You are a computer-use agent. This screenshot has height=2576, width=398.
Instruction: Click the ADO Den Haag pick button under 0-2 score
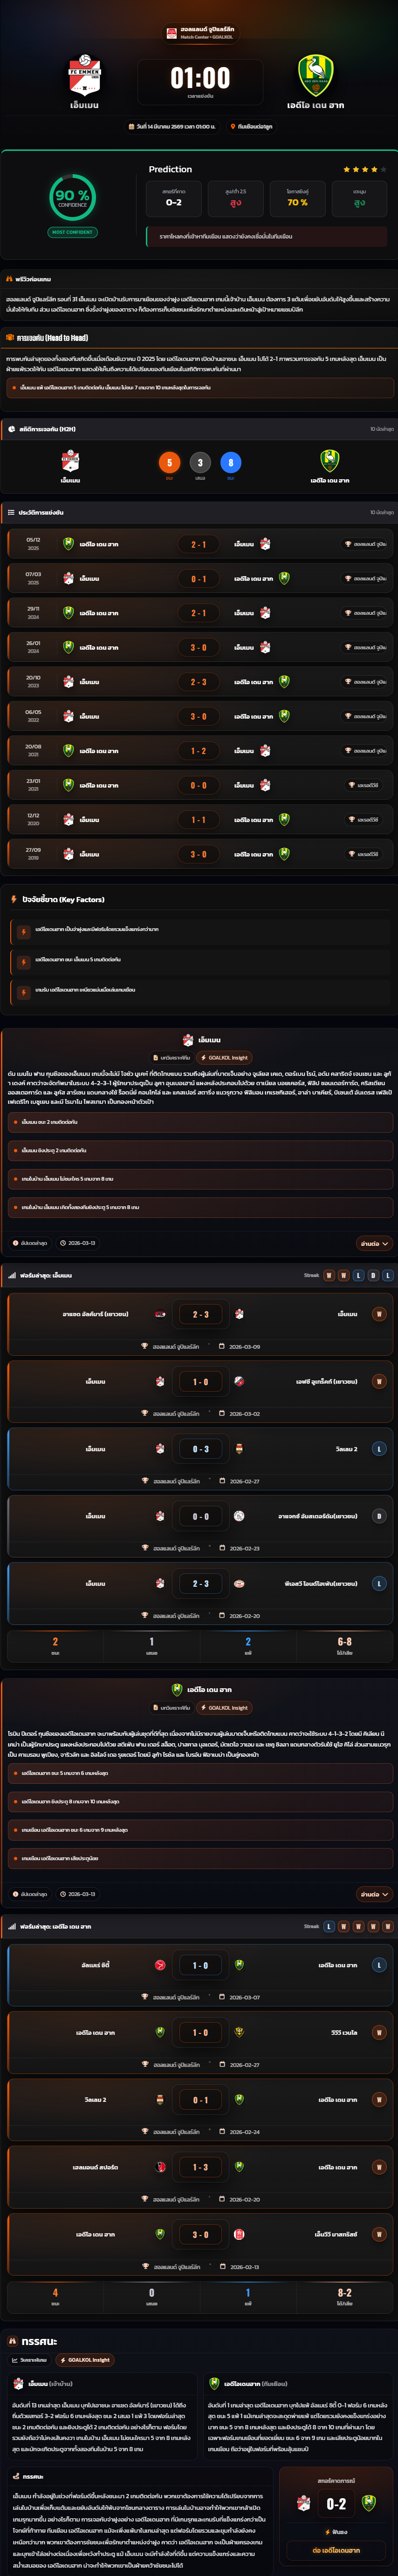point(336,2550)
